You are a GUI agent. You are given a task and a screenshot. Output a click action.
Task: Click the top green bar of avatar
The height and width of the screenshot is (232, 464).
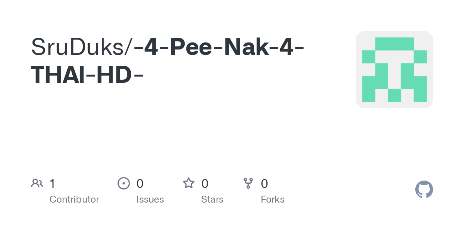394,43
